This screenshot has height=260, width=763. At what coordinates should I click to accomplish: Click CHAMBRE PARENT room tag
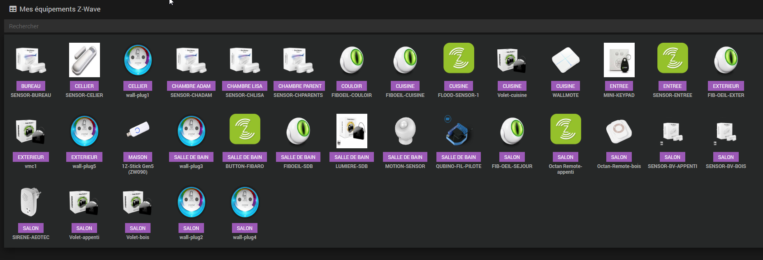click(x=300, y=86)
